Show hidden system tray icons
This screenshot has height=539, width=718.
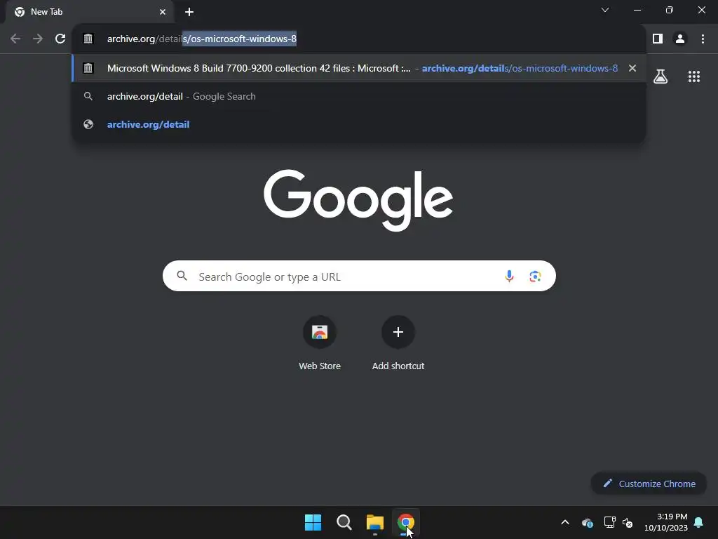tap(565, 522)
